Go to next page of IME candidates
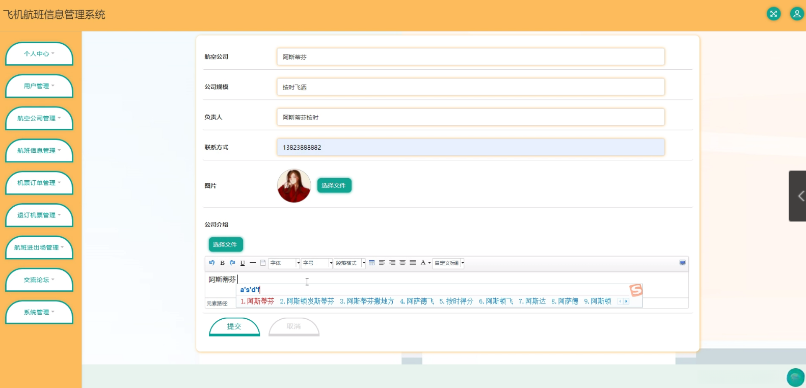The width and height of the screenshot is (806, 388). [x=626, y=301]
